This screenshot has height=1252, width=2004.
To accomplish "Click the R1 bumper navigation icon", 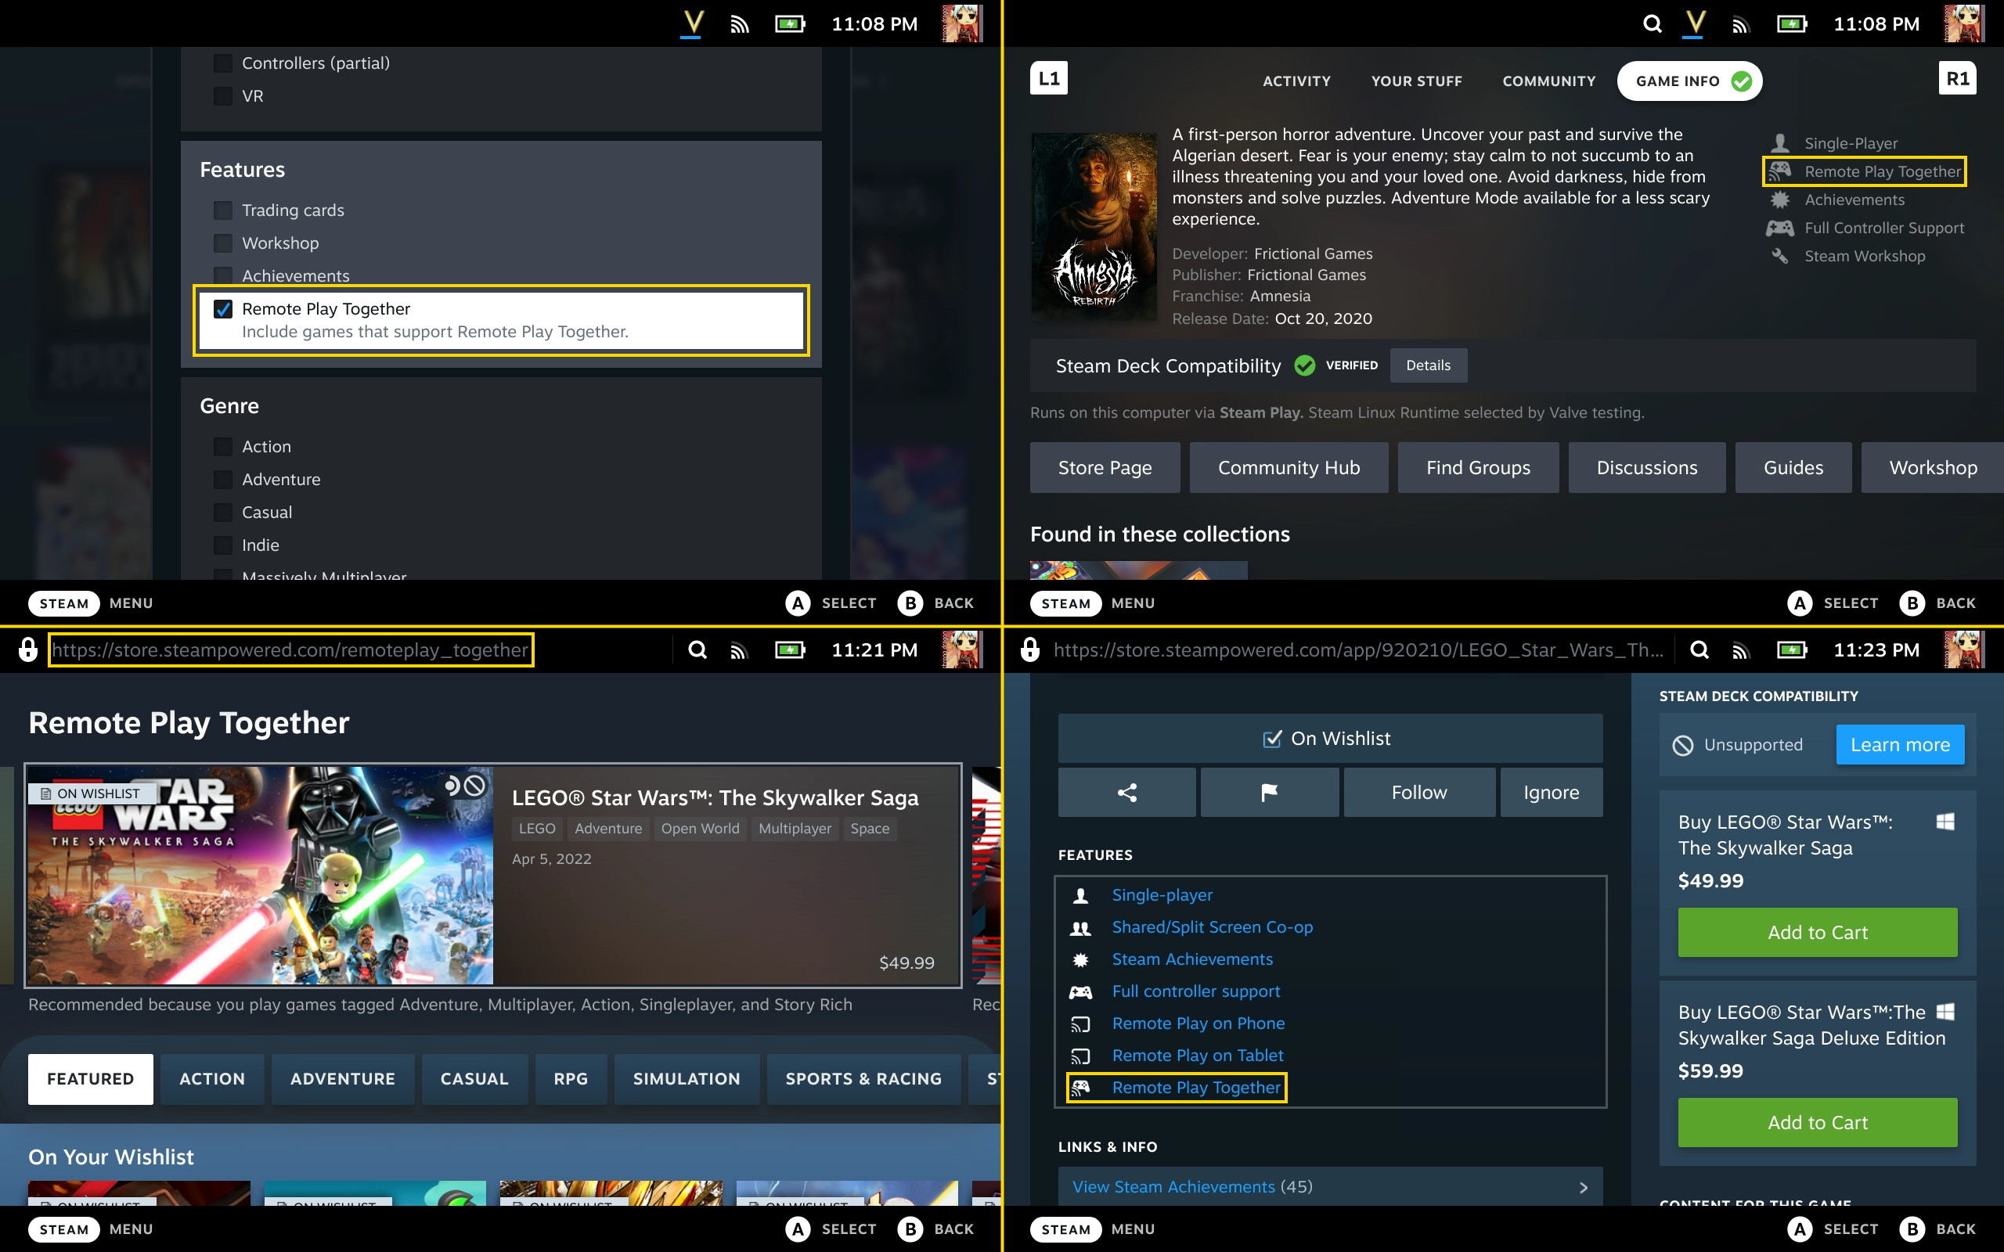I will pos(1957,79).
